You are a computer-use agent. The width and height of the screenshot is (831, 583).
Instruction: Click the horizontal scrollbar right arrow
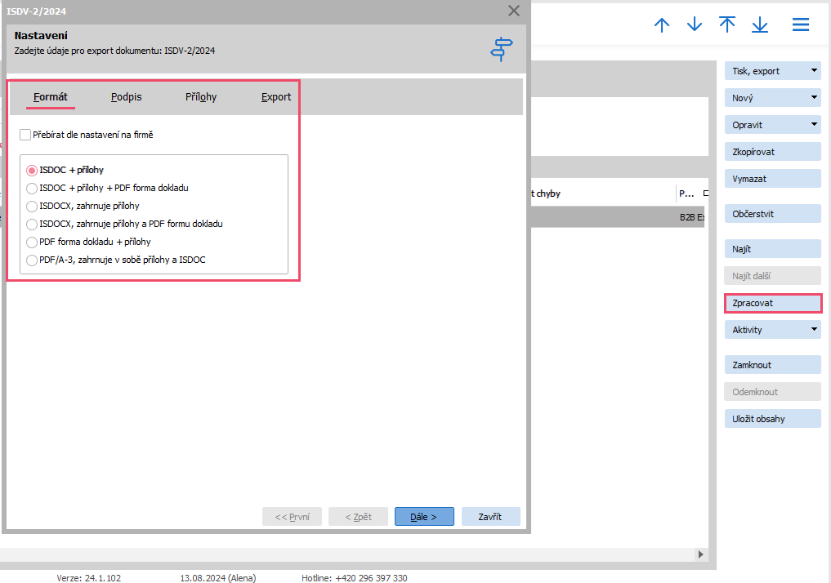[699, 554]
